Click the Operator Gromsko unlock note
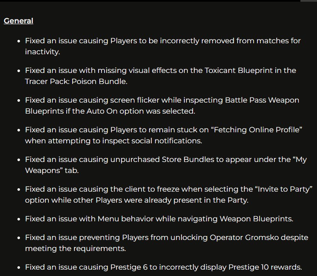This screenshot has height=276, width=317. coord(167,237)
